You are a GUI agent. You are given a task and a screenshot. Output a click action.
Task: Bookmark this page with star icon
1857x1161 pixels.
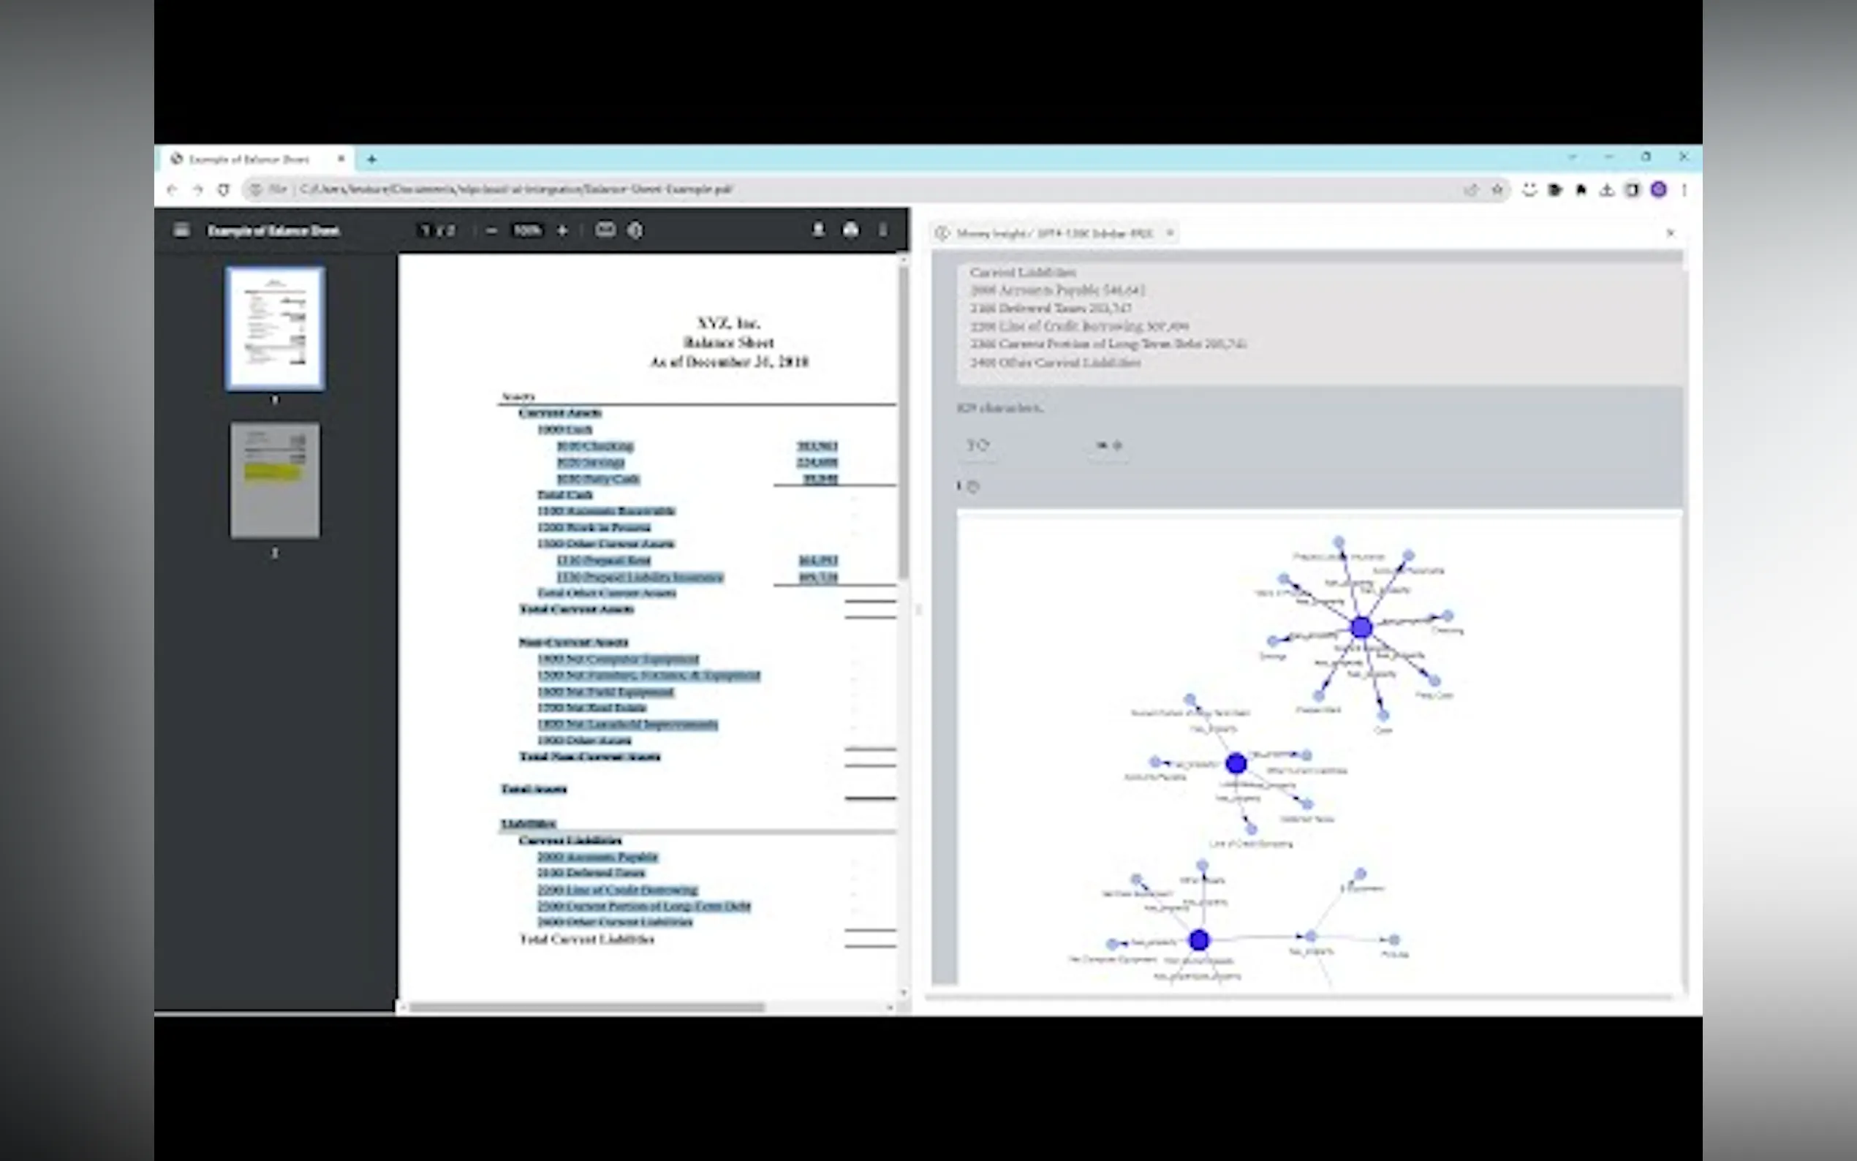pyautogui.click(x=1497, y=189)
